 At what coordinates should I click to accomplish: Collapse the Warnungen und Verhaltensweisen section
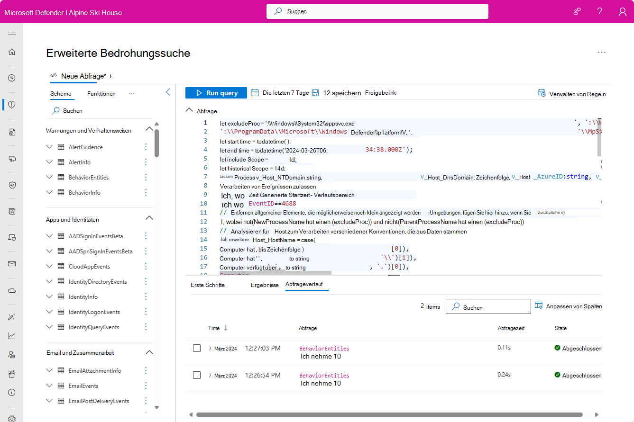(149, 129)
